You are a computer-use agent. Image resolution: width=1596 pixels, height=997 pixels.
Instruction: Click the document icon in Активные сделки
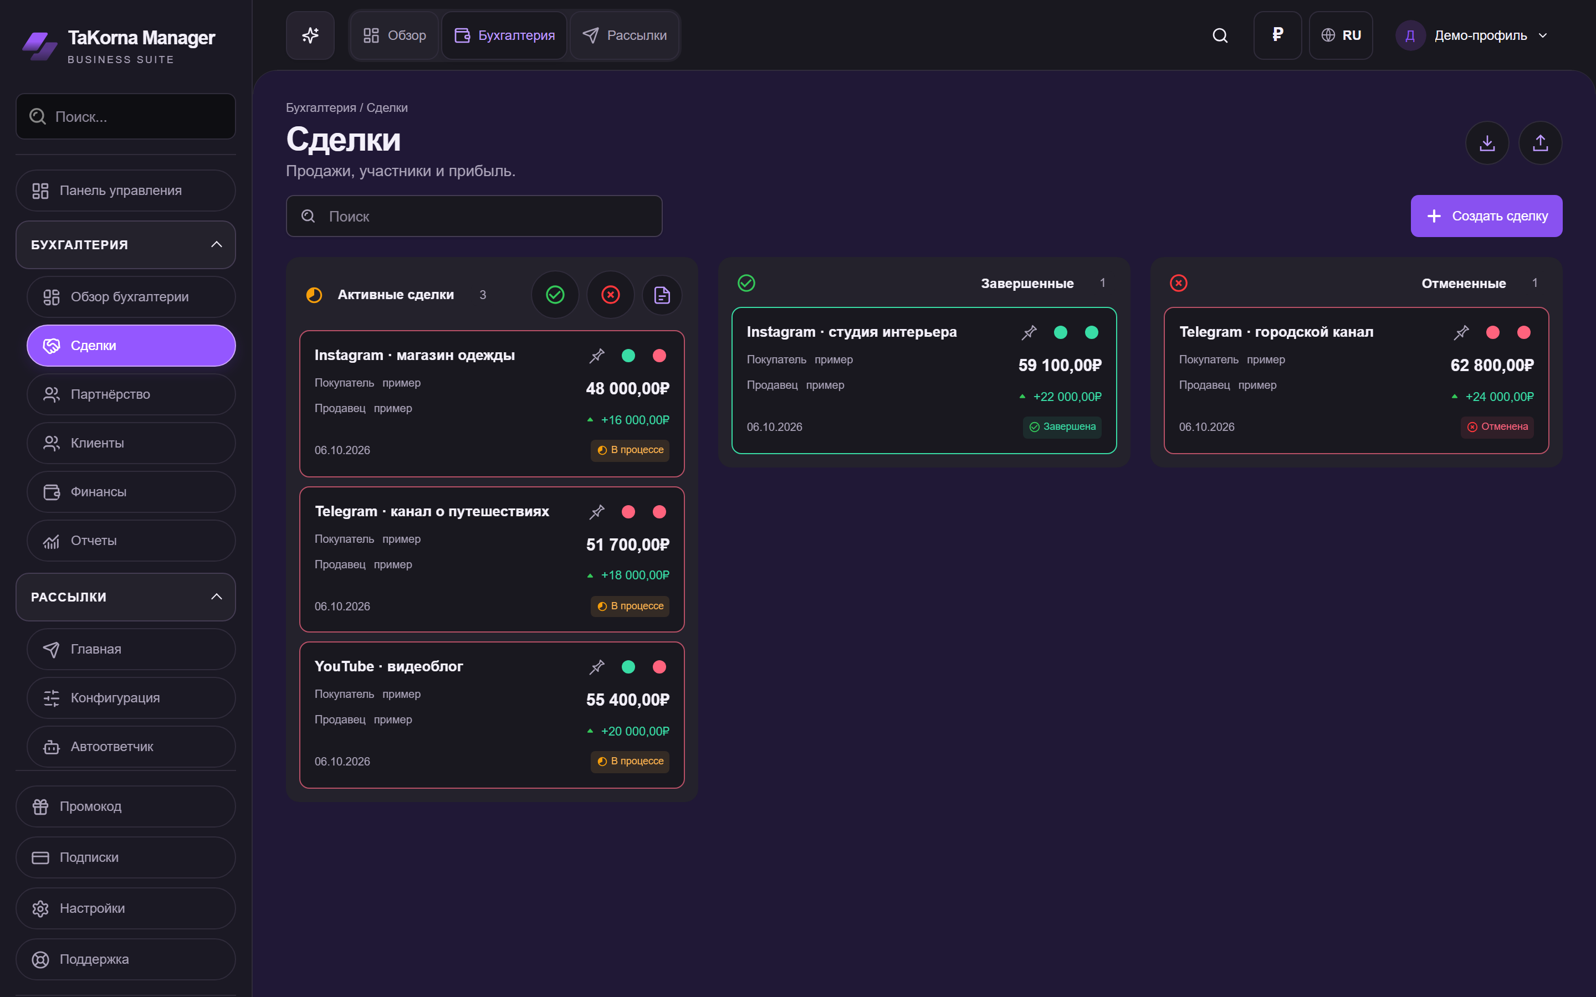coord(662,295)
